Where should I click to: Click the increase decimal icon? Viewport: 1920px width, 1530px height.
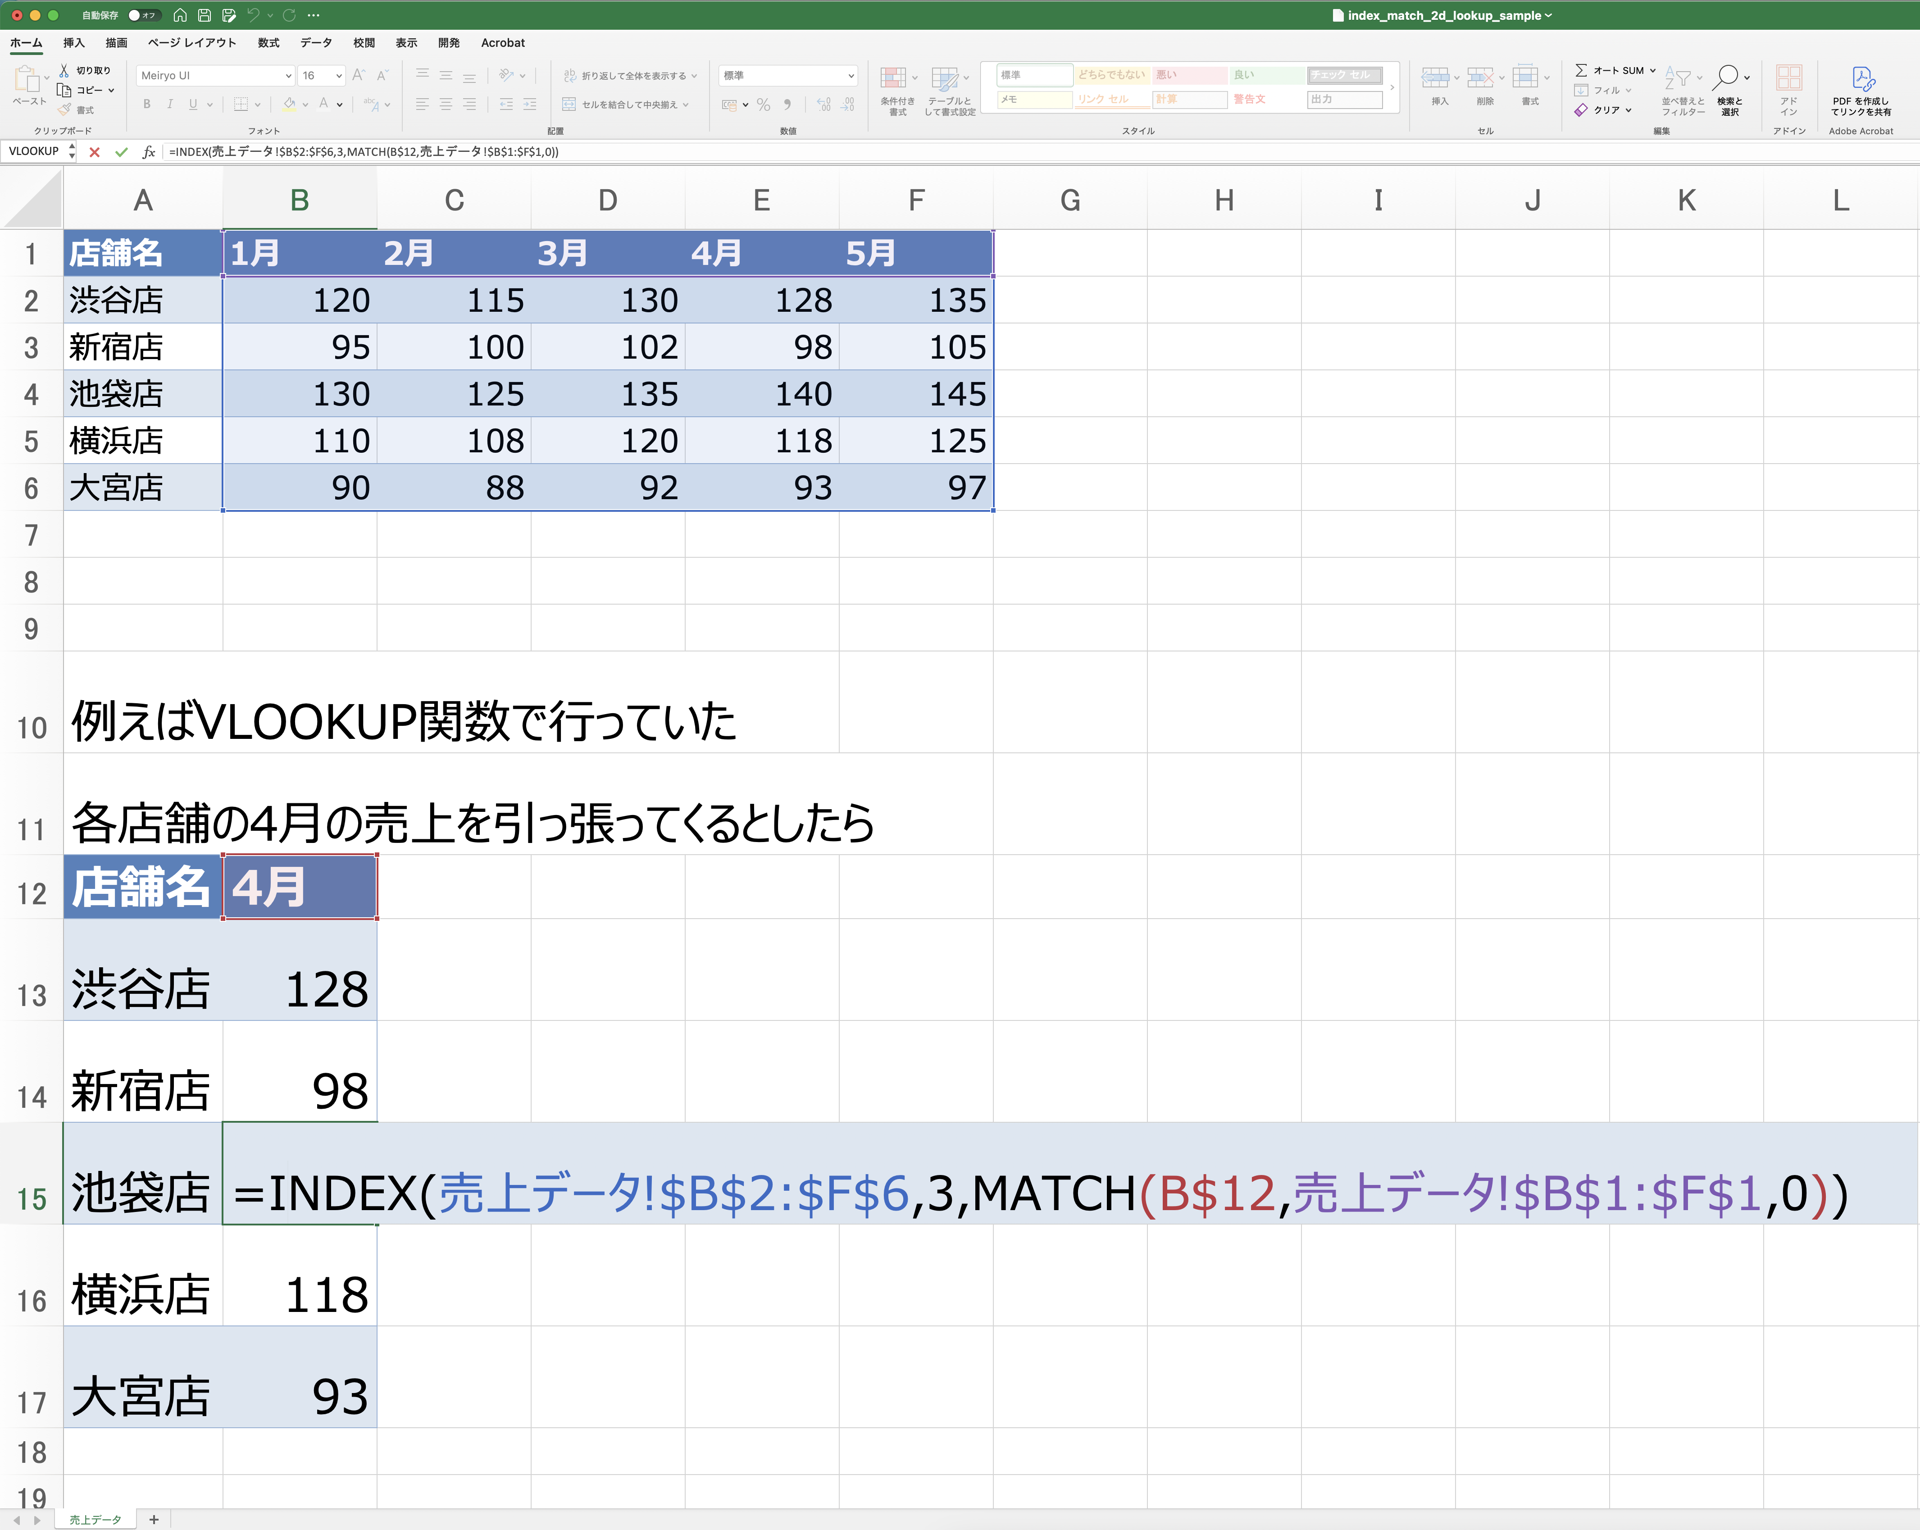point(824,104)
